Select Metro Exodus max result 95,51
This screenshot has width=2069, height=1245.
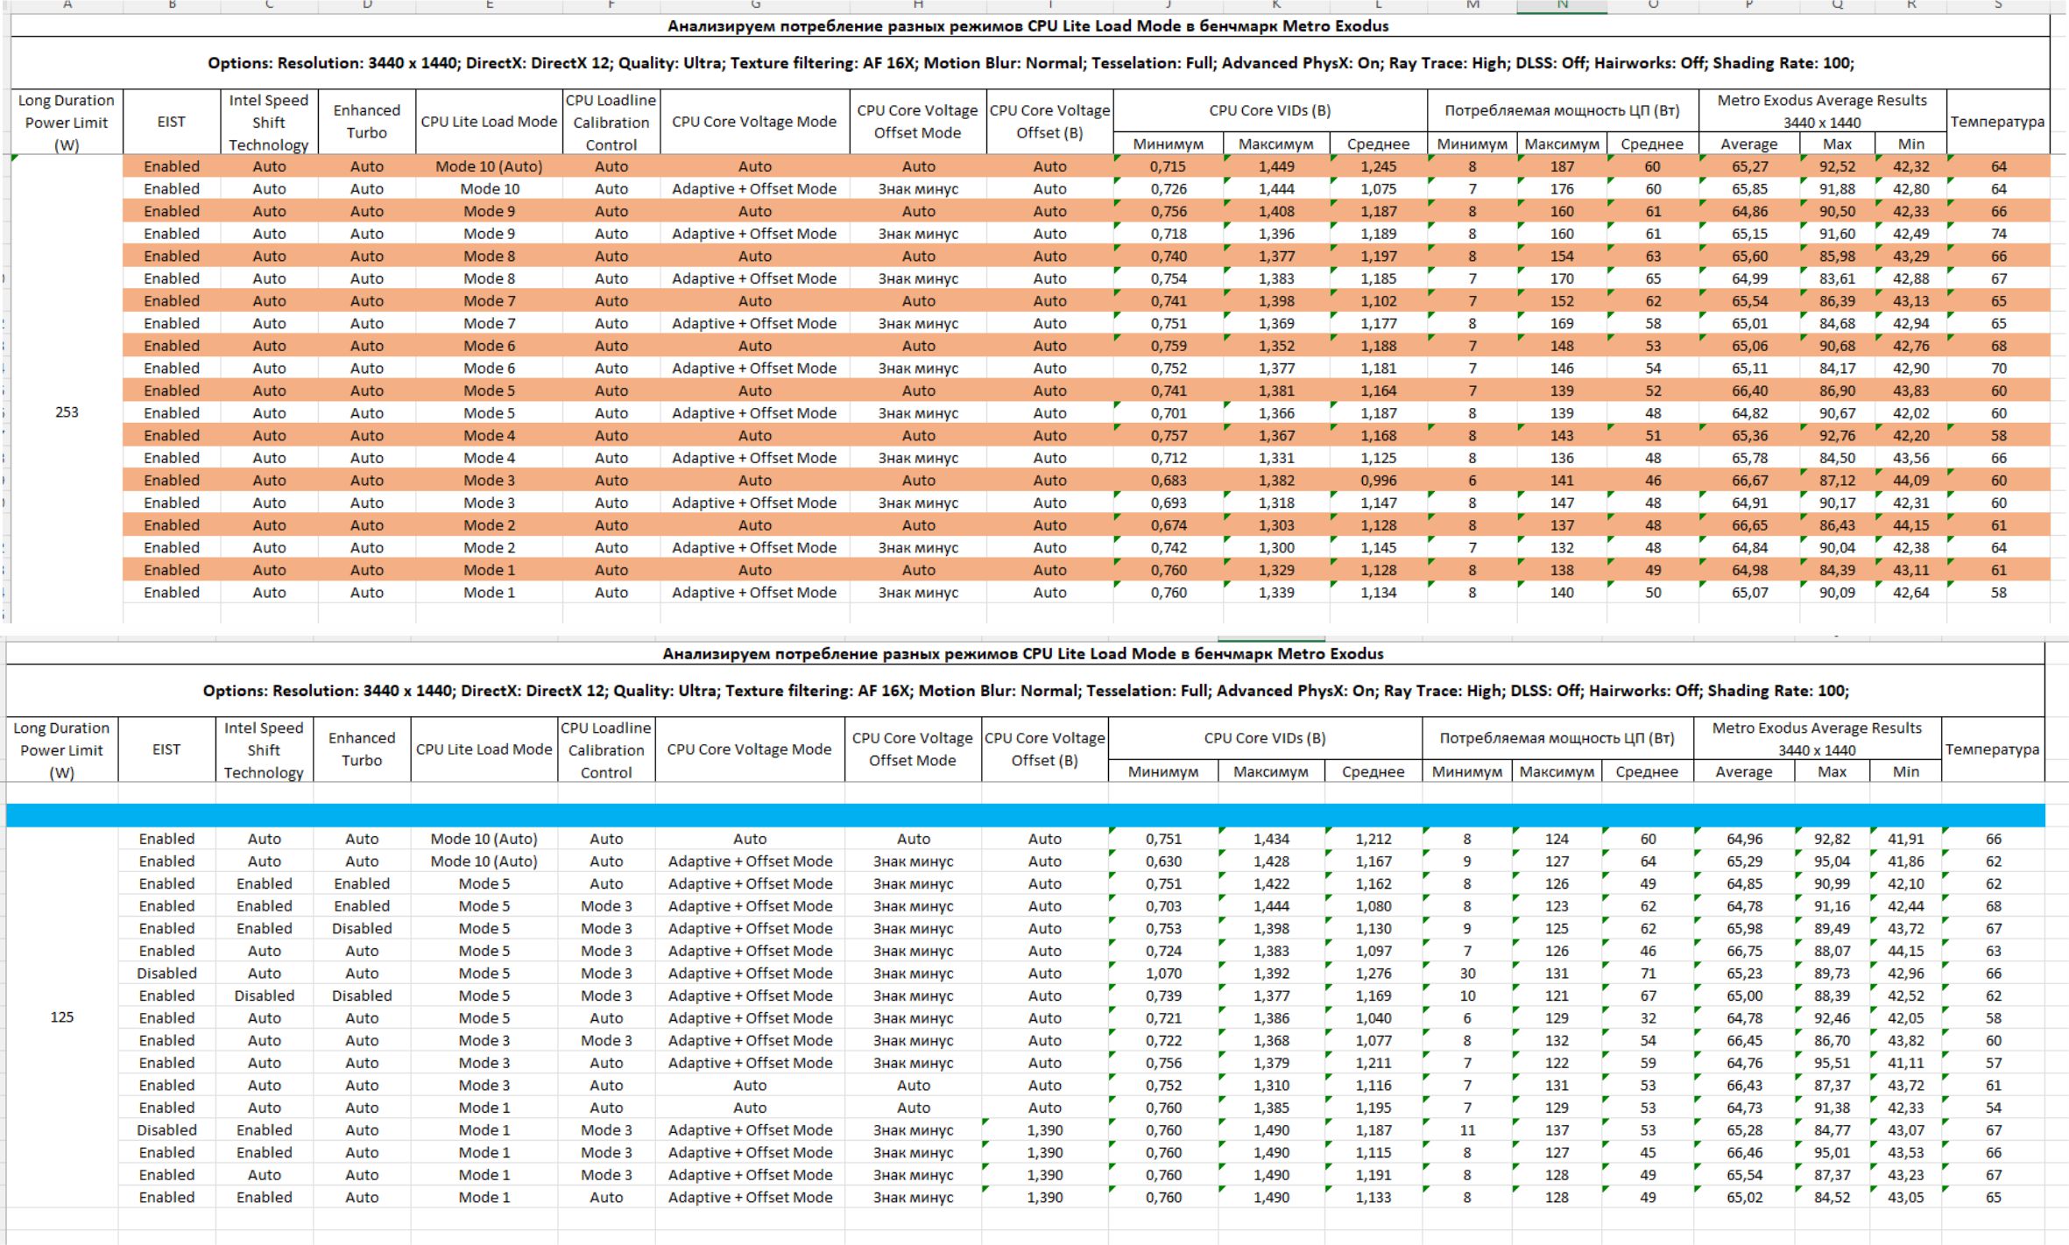(1832, 1063)
